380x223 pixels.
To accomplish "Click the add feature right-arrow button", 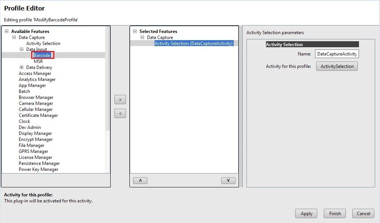I will (120, 100).
